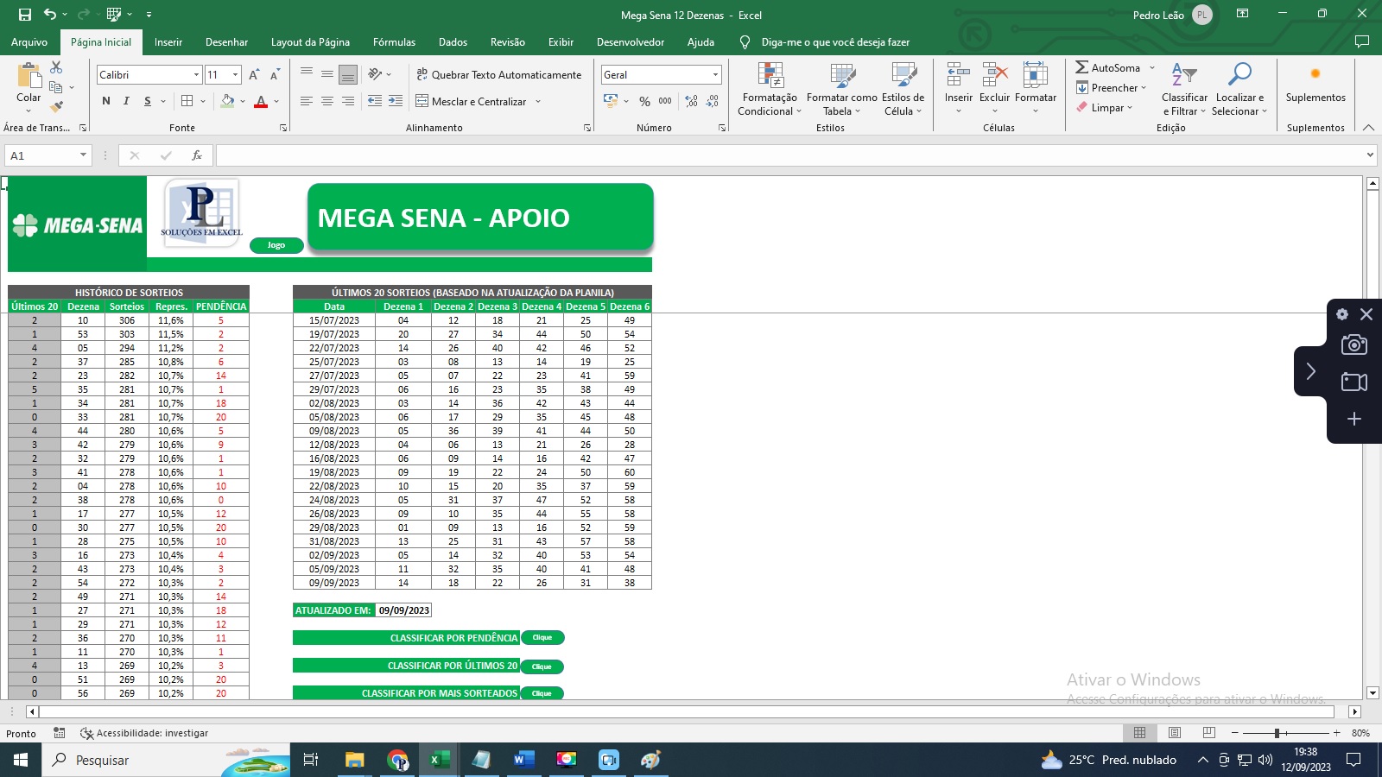Switch to Page Layout view in the status bar

point(1175,733)
